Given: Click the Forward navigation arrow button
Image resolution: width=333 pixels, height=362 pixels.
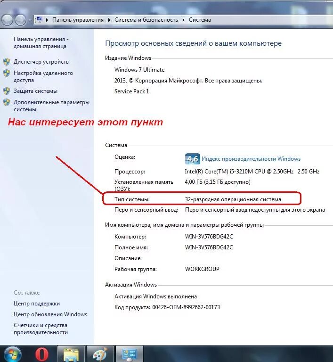Looking at the screenshot, I should coord(21,20).
